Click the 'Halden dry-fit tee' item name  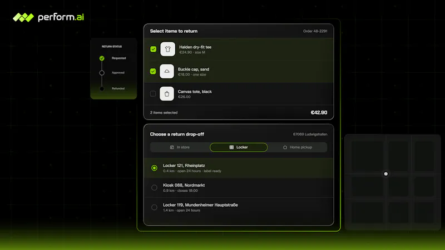(195, 47)
